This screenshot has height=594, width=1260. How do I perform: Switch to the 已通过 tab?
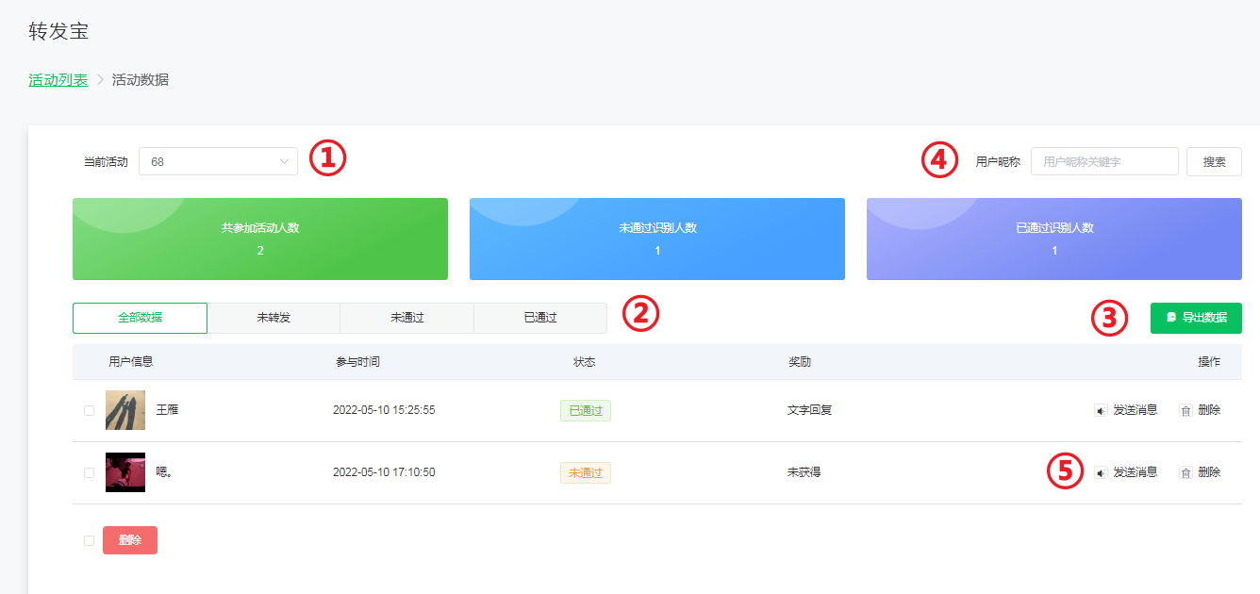click(x=540, y=318)
